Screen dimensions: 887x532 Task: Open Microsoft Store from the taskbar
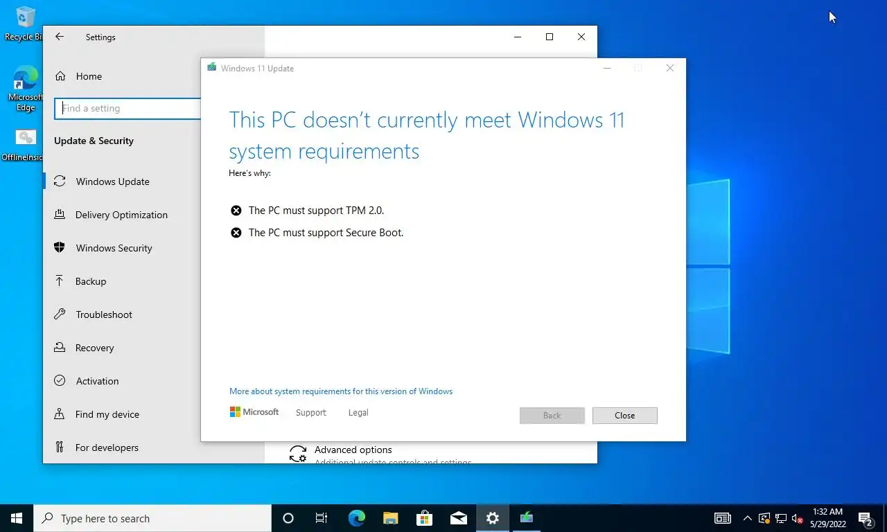point(424,518)
